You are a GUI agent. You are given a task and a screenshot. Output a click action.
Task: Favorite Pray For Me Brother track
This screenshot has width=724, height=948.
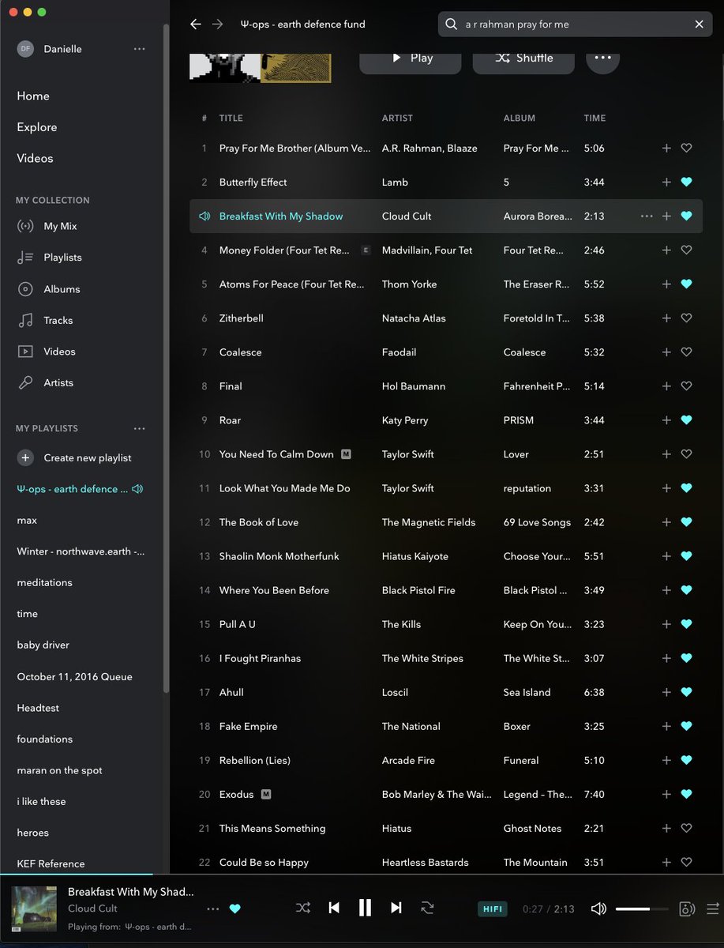(x=686, y=149)
